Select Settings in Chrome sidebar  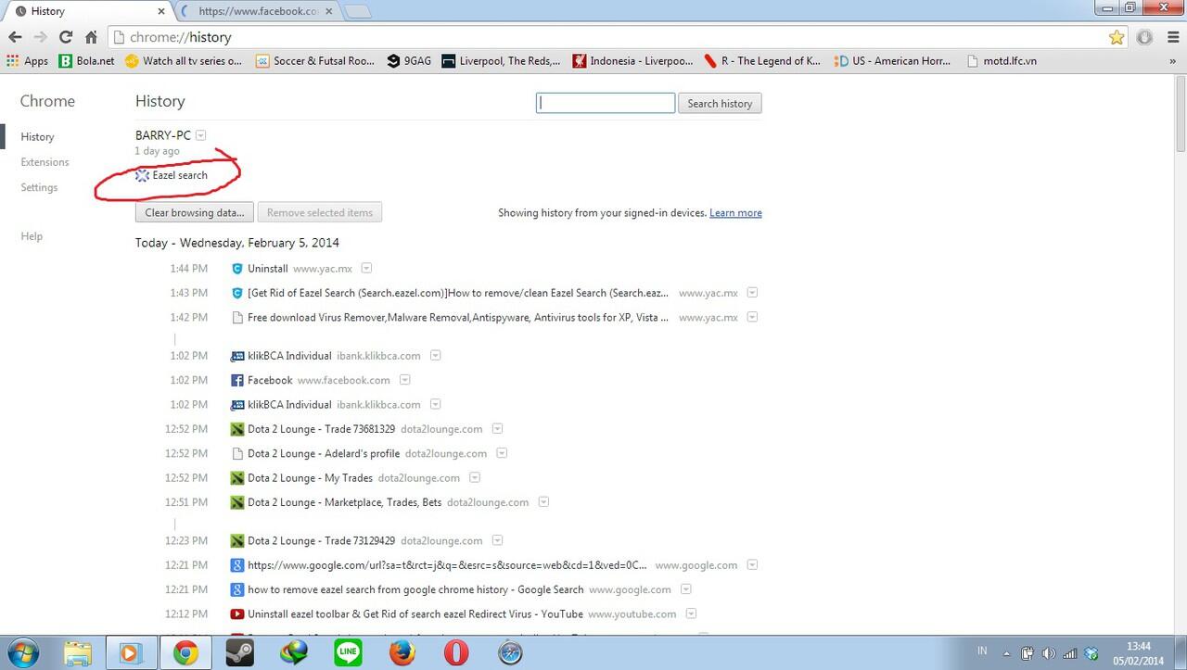click(39, 187)
